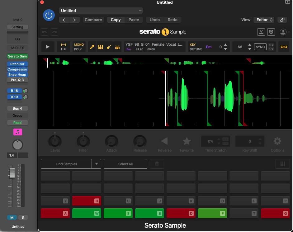This screenshot has height=232, width=293.
Task: Select the melody keys stem icon
Action: [x=101, y=47]
